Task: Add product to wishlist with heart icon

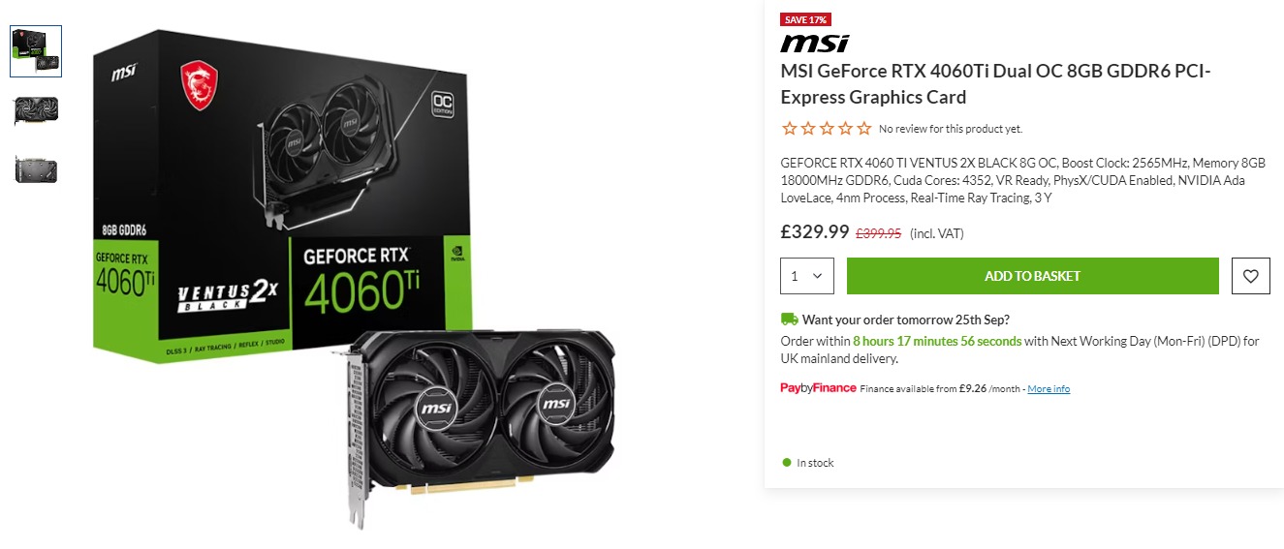Action: pyautogui.click(x=1250, y=276)
